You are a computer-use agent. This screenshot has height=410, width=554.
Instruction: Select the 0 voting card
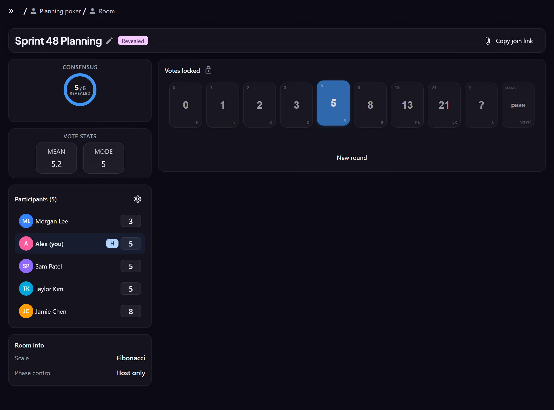[x=186, y=105]
